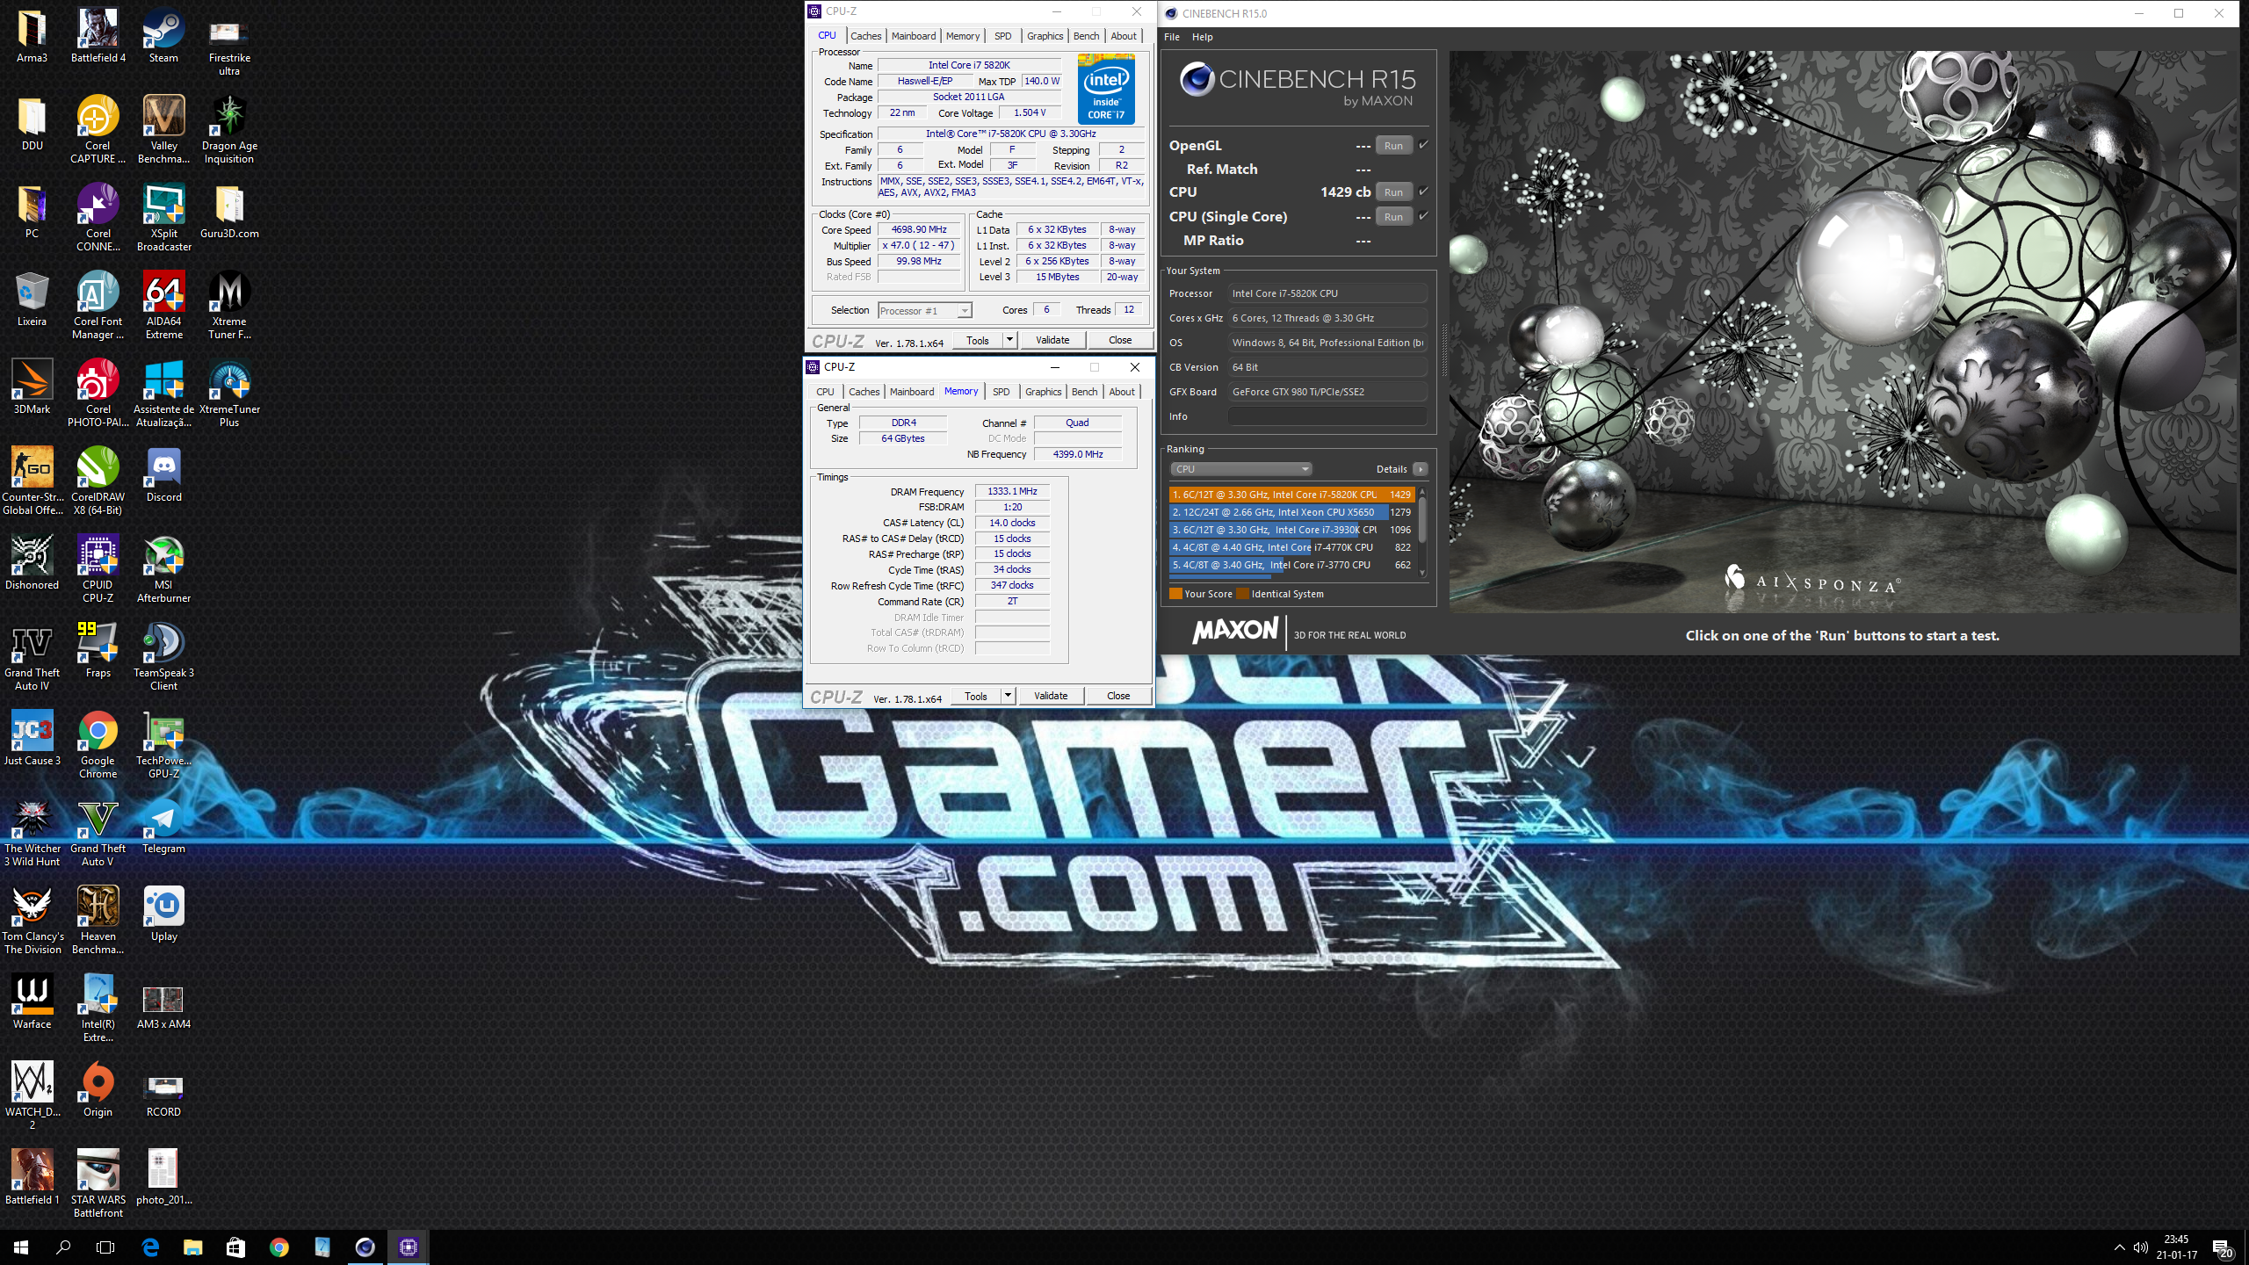The height and width of the screenshot is (1265, 2249).
Task: Click Tools button in top CPU-Z window
Action: 978,340
